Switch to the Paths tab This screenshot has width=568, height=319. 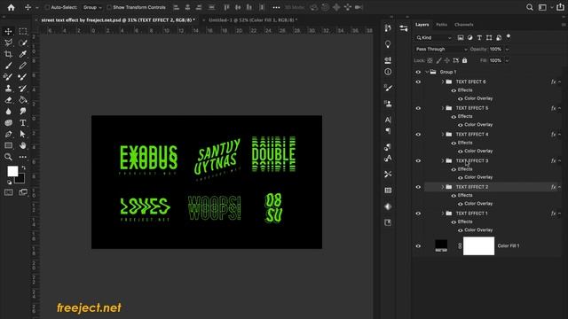pos(442,25)
